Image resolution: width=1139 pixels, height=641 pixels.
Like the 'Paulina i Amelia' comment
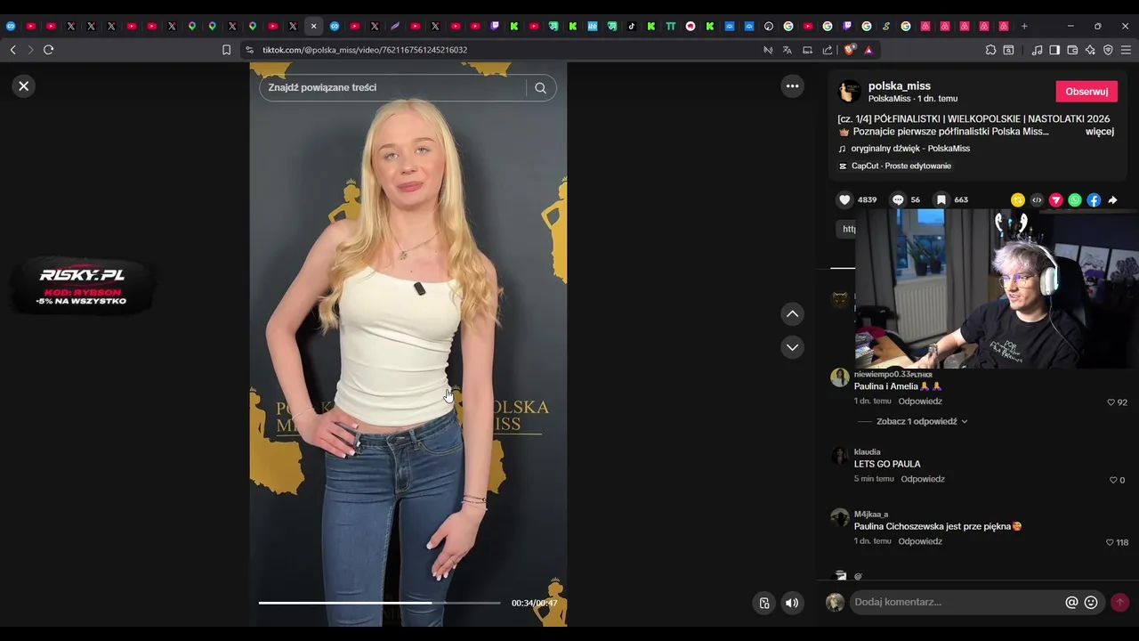tap(1111, 402)
